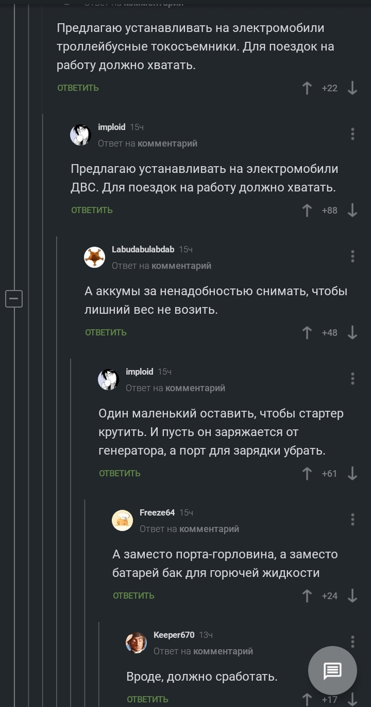Upvote Labudabulabdab's +48 comment

307,333
